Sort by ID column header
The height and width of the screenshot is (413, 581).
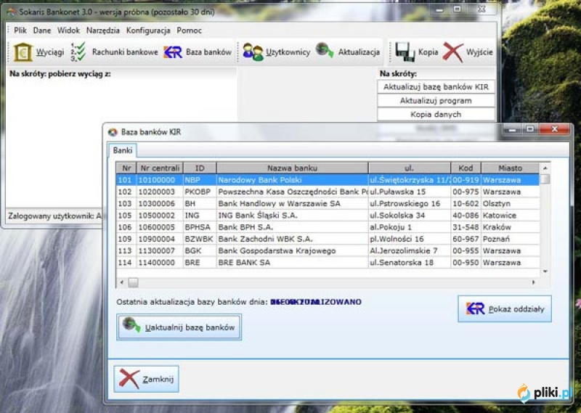[200, 168]
